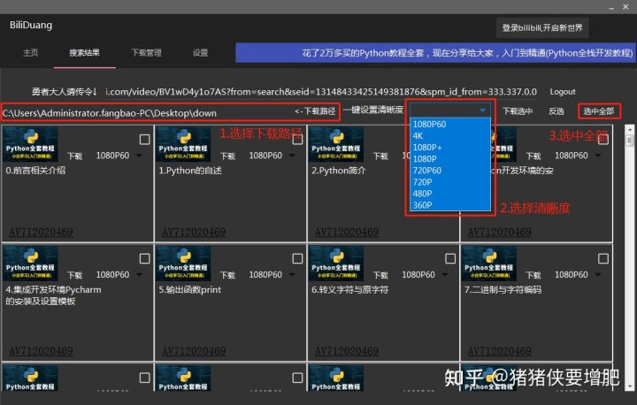Click 下载 on the 2.Python简介 card

(x=380, y=156)
